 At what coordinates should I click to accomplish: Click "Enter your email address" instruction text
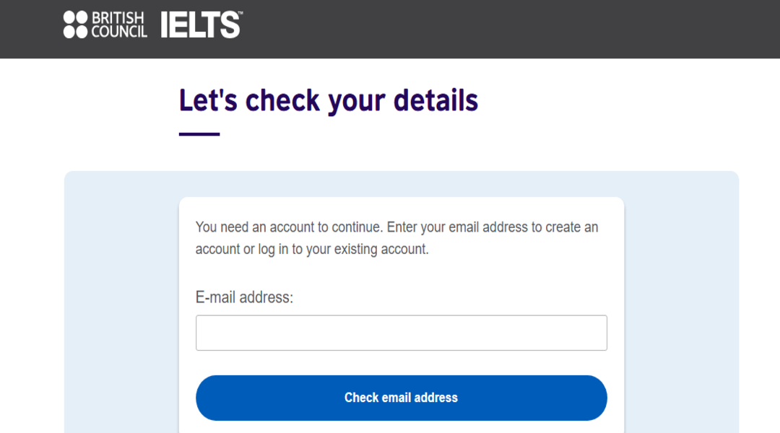tap(457, 227)
